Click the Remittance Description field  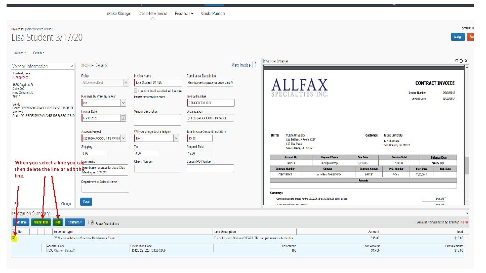[210, 82]
